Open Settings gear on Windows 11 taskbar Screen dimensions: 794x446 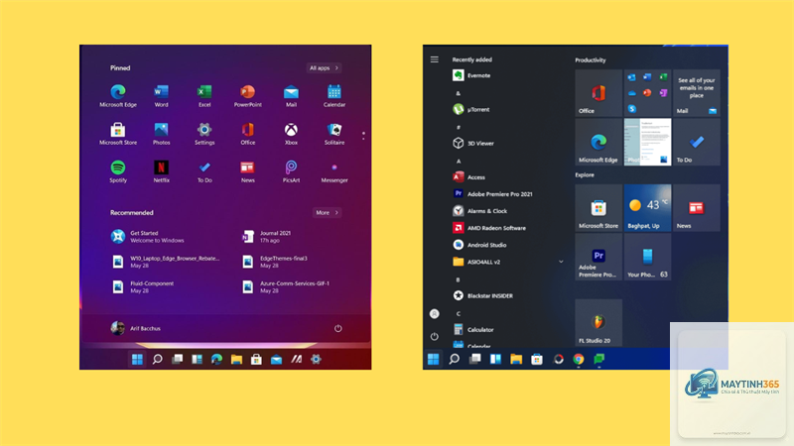click(x=316, y=359)
